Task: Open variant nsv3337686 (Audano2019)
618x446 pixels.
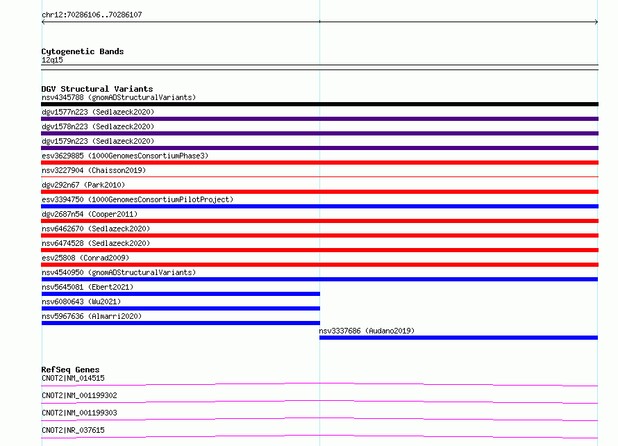Action: [367, 331]
